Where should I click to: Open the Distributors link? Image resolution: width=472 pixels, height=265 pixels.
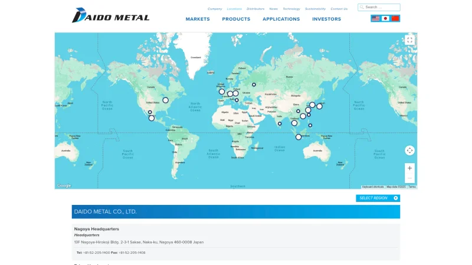pos(255,9)
